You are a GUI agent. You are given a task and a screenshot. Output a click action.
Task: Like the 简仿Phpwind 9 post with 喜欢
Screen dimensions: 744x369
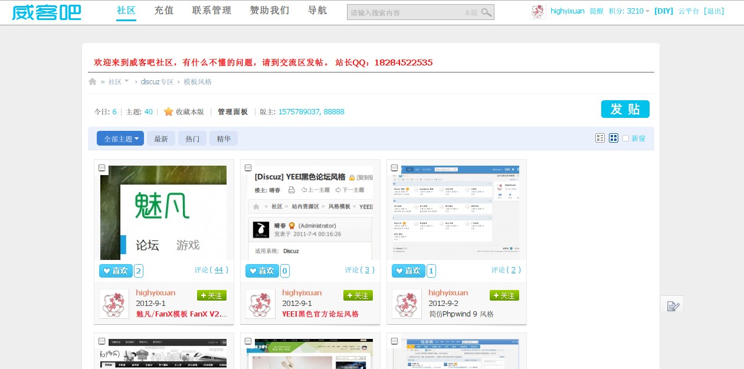(x=408, y=271)
